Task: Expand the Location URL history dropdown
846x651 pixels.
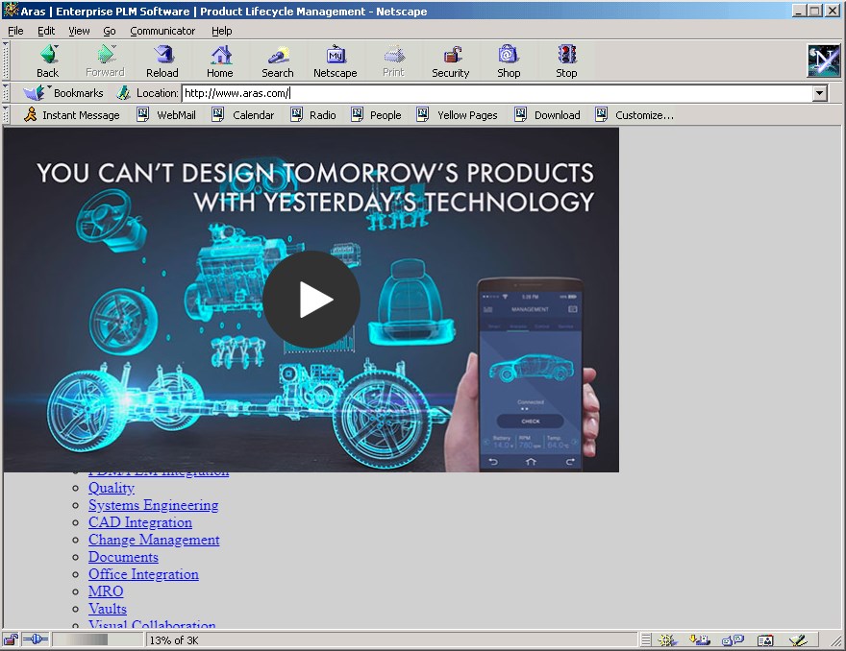Action: coord(820,94)
